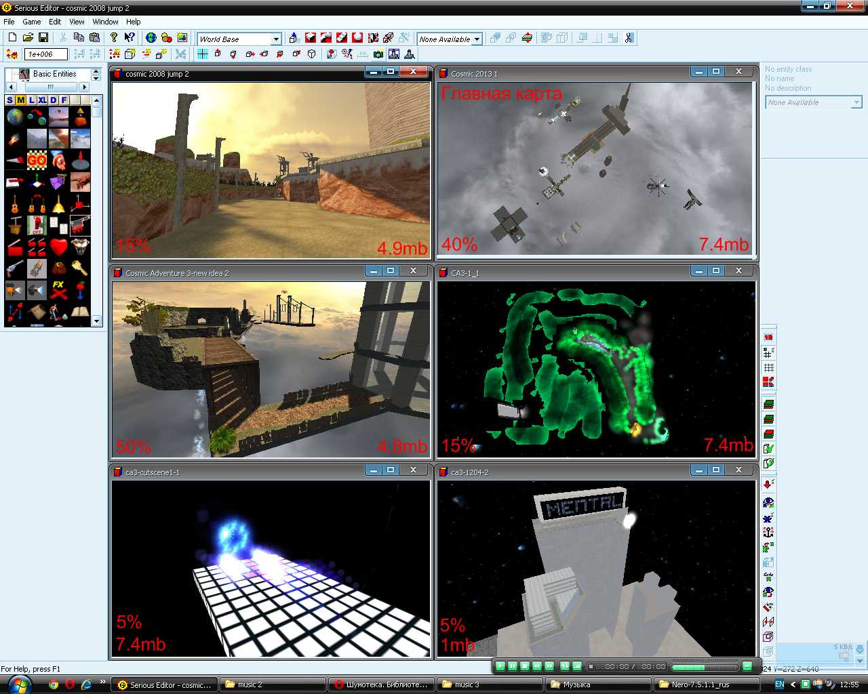The height and width of the screenshot is (694, 868).
Task: Filter browser by XL size button
Action: [42, 100]
